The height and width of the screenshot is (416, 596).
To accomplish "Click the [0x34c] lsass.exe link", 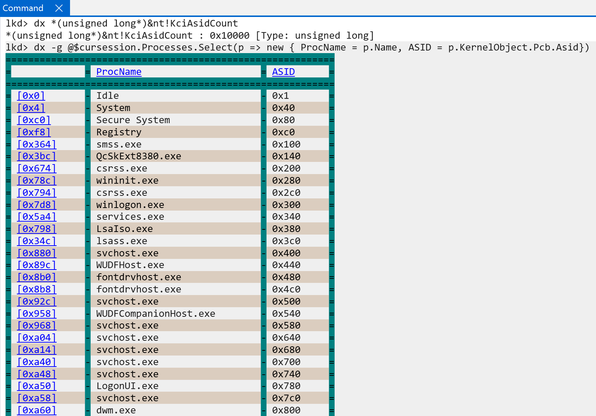I will 36,241.
